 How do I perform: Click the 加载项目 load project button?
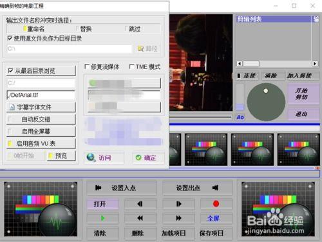(x=178, y=233)
